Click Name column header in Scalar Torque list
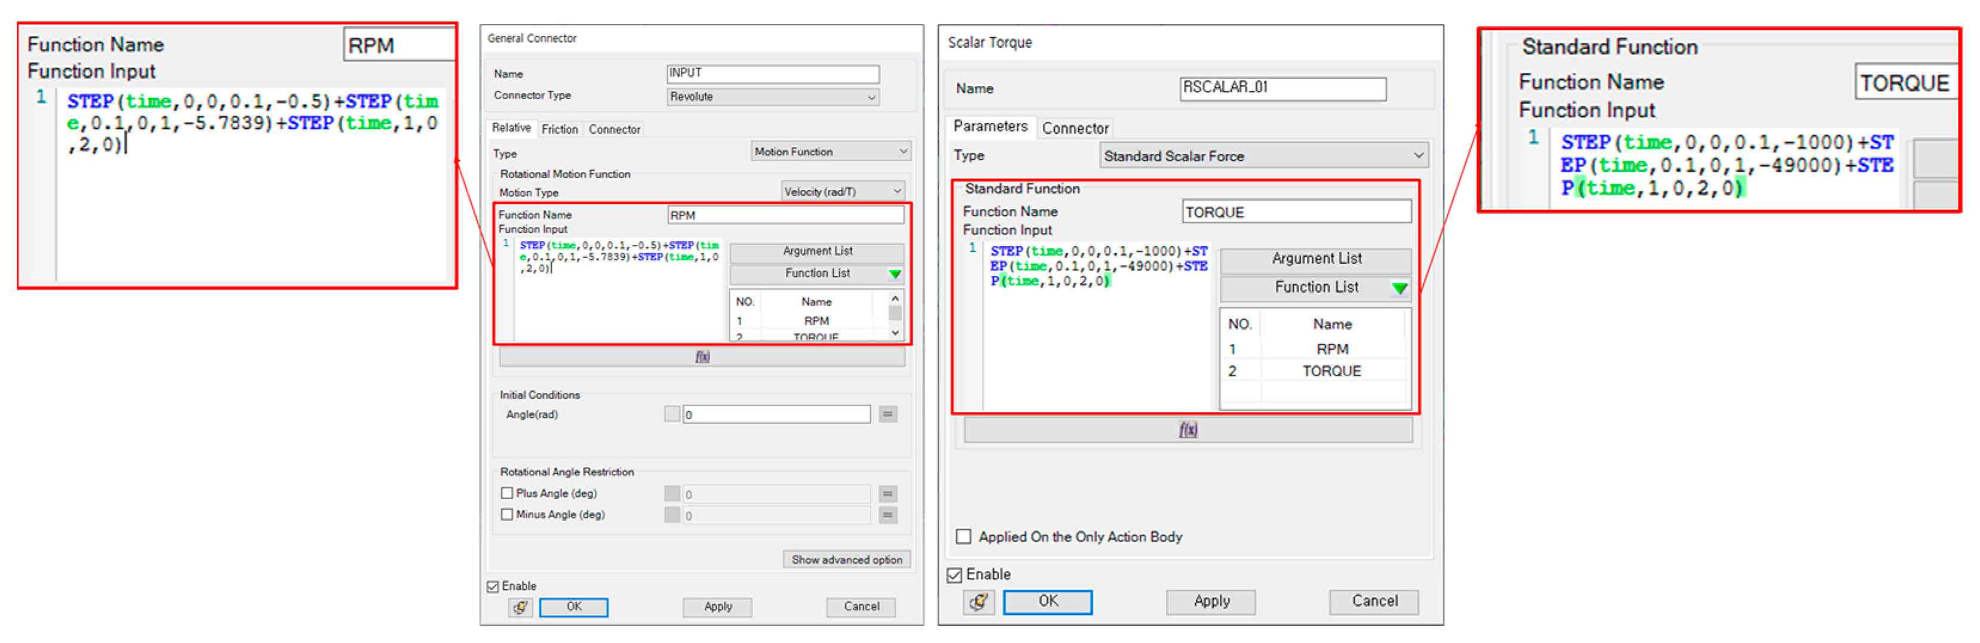The height and width of the screenshot is (643, 1980). click(x=1331, y=325)
